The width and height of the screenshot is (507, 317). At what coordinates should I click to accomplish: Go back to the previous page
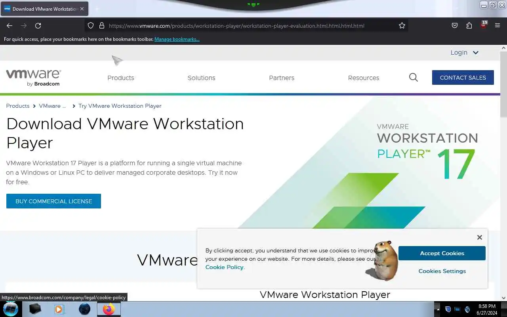[x=10, y=26]
